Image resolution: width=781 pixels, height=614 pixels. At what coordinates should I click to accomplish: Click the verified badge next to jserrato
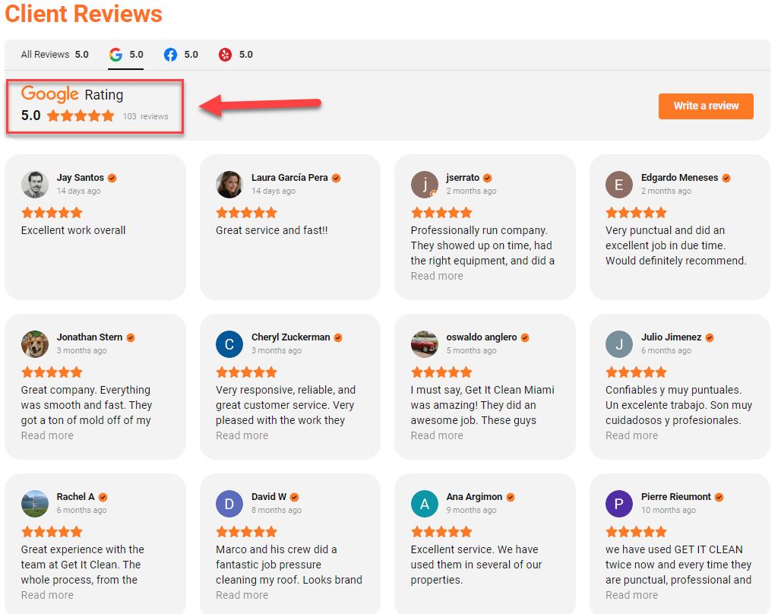click(487, 178)
